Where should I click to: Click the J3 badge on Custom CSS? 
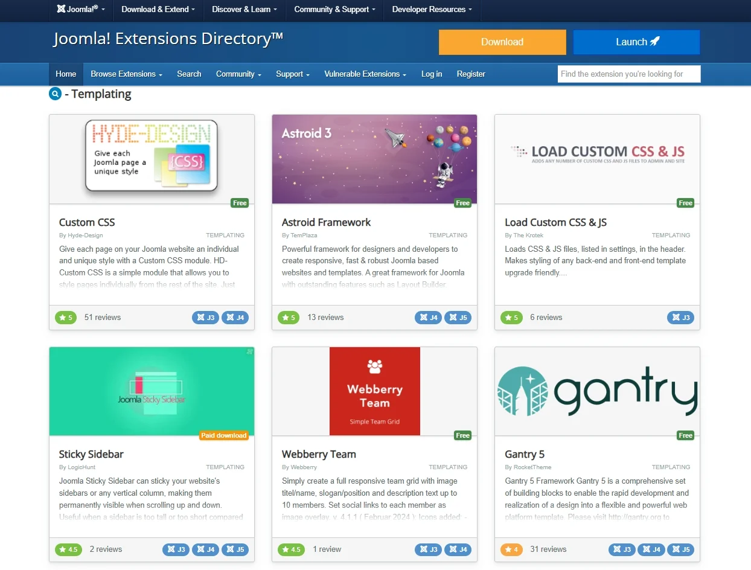[x=205, y=318]
